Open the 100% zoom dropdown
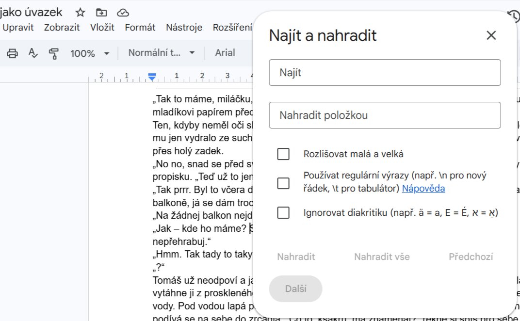This screenshot has height=321, width=520. pyautogui.click(x=90, y=53)
